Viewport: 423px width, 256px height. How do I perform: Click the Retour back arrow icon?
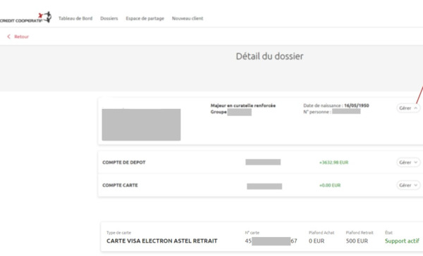coord(8,37)
